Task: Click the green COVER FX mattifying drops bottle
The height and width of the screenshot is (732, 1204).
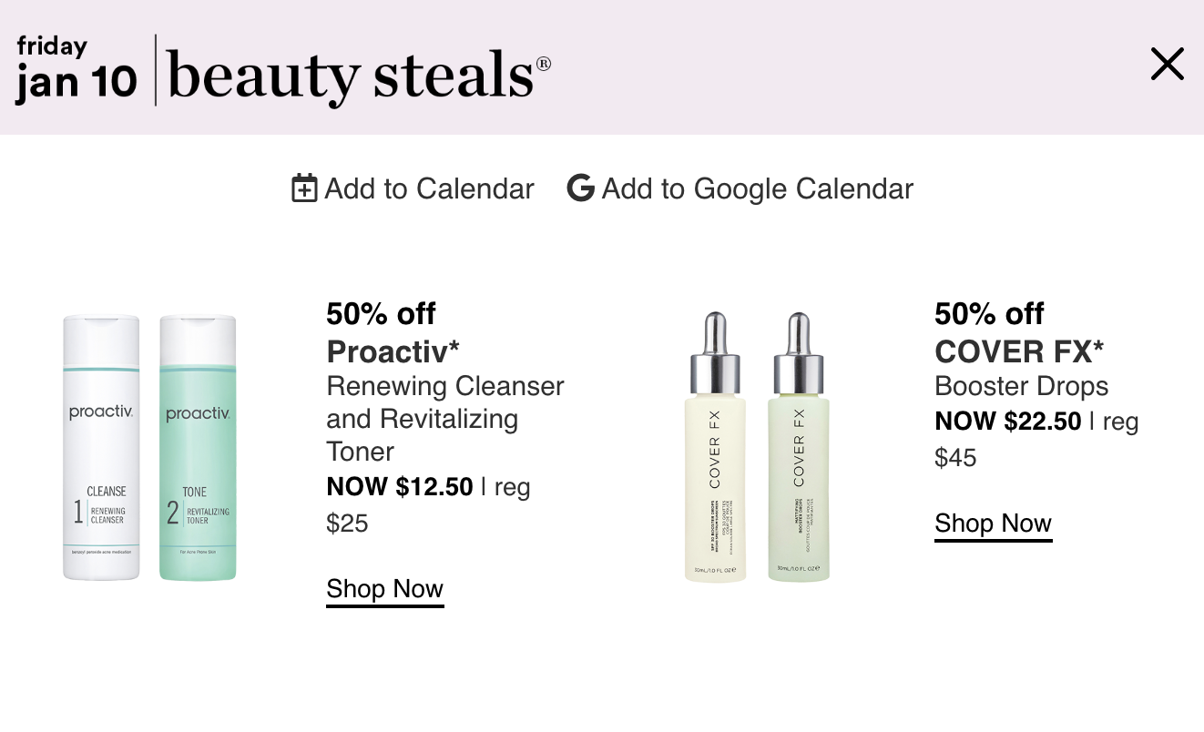Action: coord(799,447)
